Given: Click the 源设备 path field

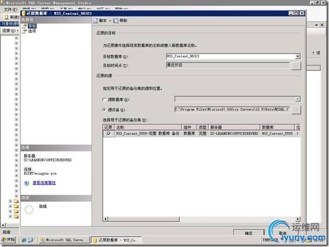Looking at the screenshot, I should [x=232, y=109].
